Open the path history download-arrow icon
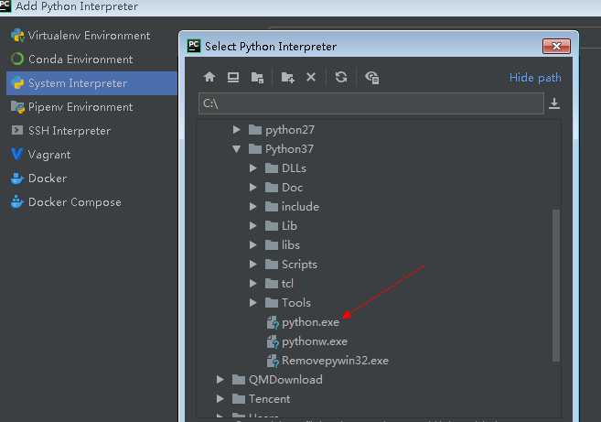The image size is (601, 422). 554,103
